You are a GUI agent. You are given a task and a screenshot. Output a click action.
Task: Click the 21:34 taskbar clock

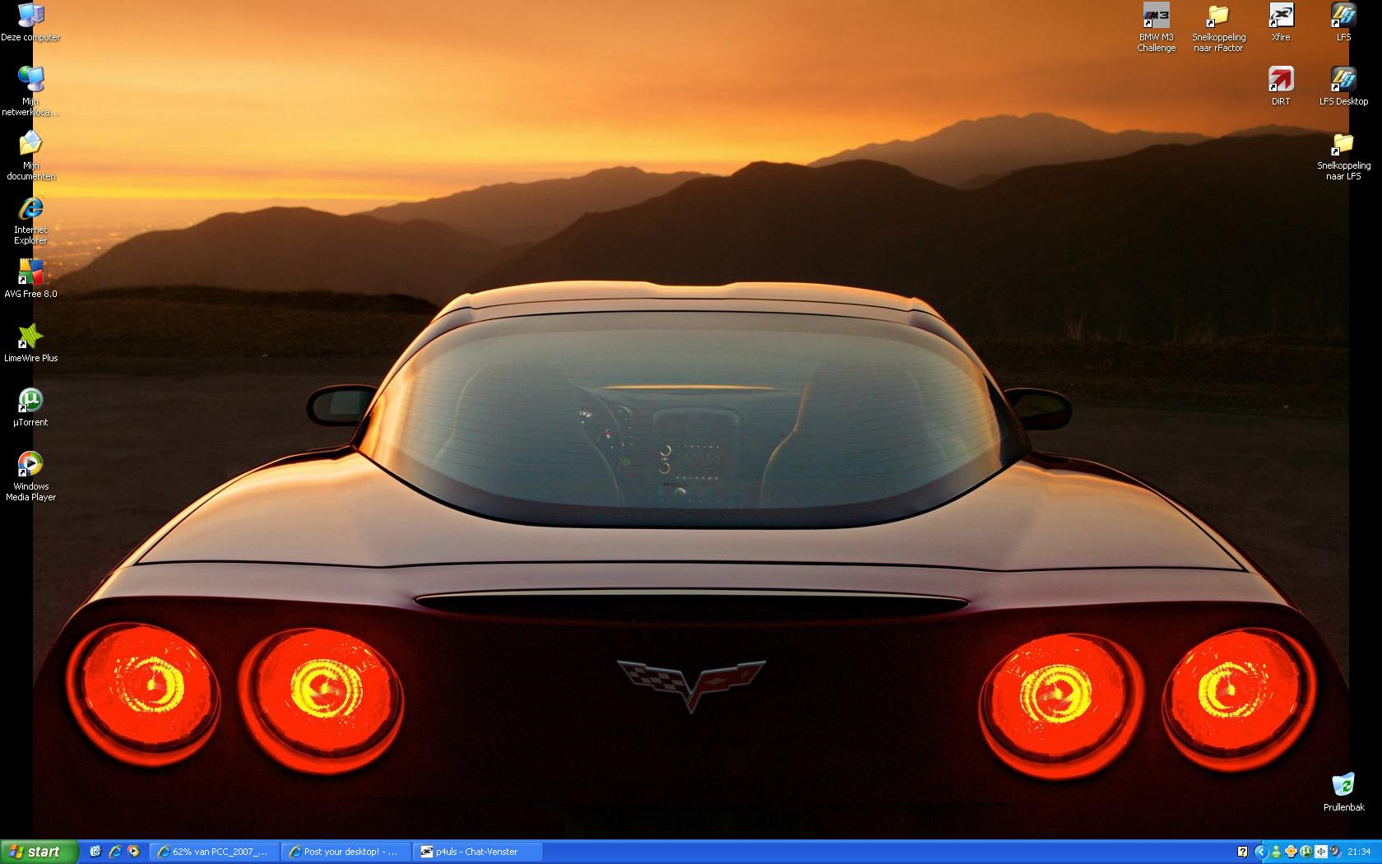(1359, 852)
